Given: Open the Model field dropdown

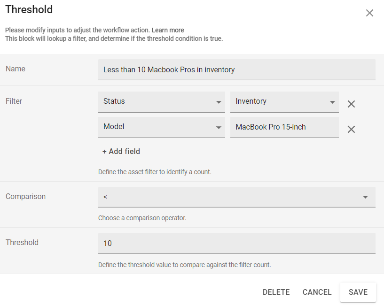Looking at the screenshot, I should tap(161, 127).
